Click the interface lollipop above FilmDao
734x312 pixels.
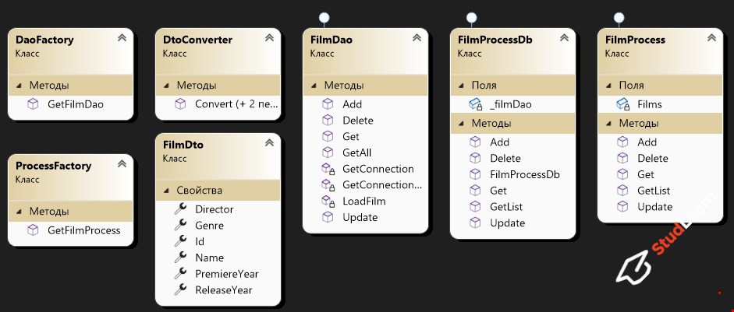pos(324,18)
